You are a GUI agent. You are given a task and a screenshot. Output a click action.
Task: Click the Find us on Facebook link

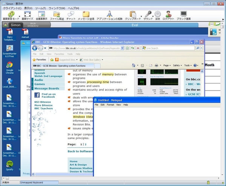(x=48, y=95)
